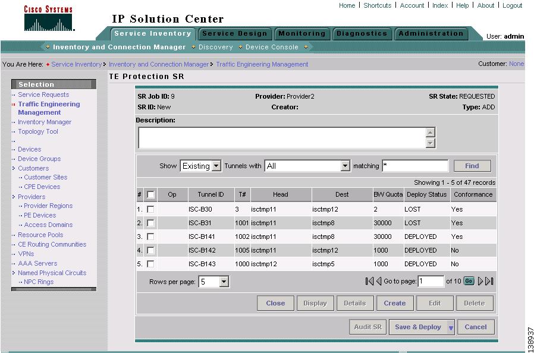534x353 pixels.
Task: Expand Named Physical Circuits node
Action: [x=14, y=273]
